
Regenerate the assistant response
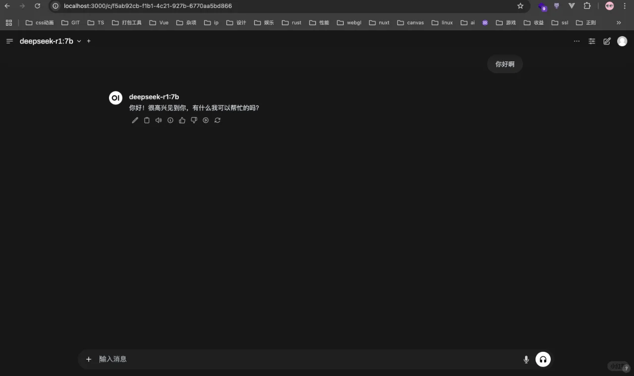coord(217,120)
